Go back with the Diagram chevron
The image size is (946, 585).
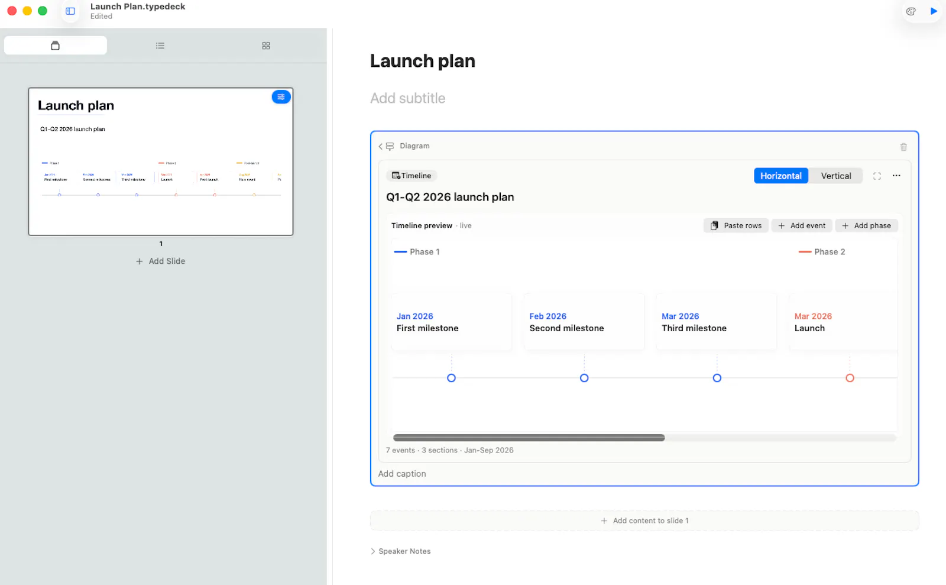381,146
